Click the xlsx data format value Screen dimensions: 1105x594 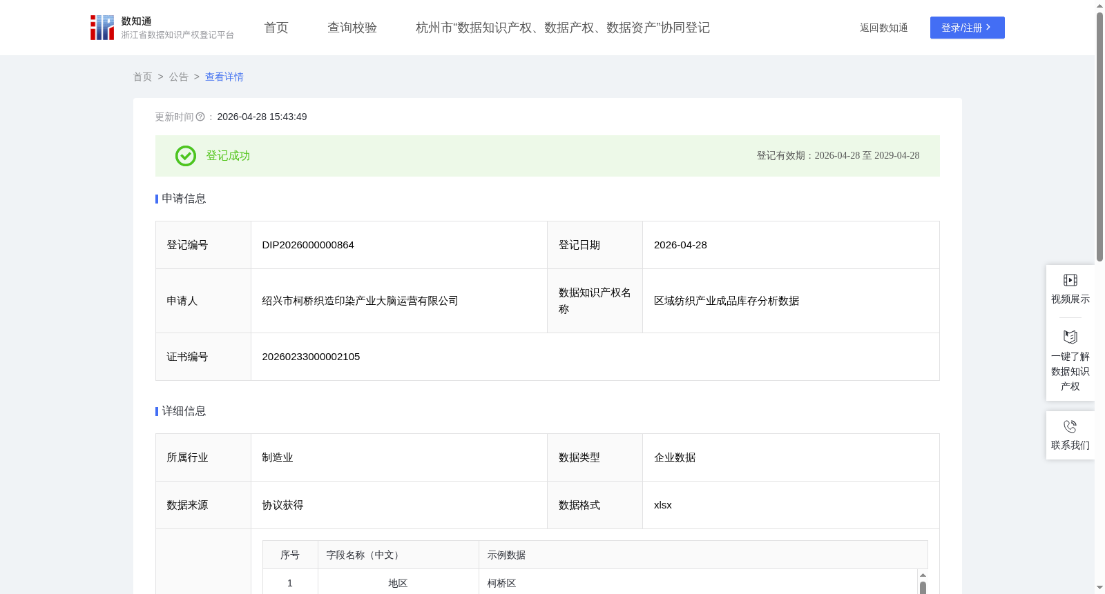(663, 505)
